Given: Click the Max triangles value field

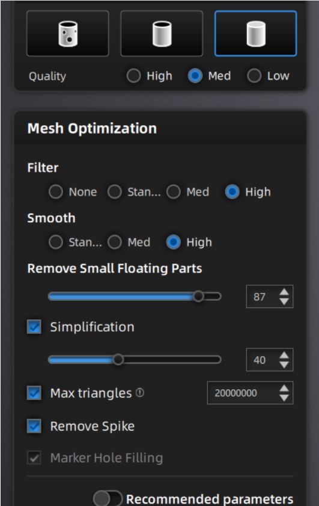Looking at the screenshot, I should coord(250,393).
